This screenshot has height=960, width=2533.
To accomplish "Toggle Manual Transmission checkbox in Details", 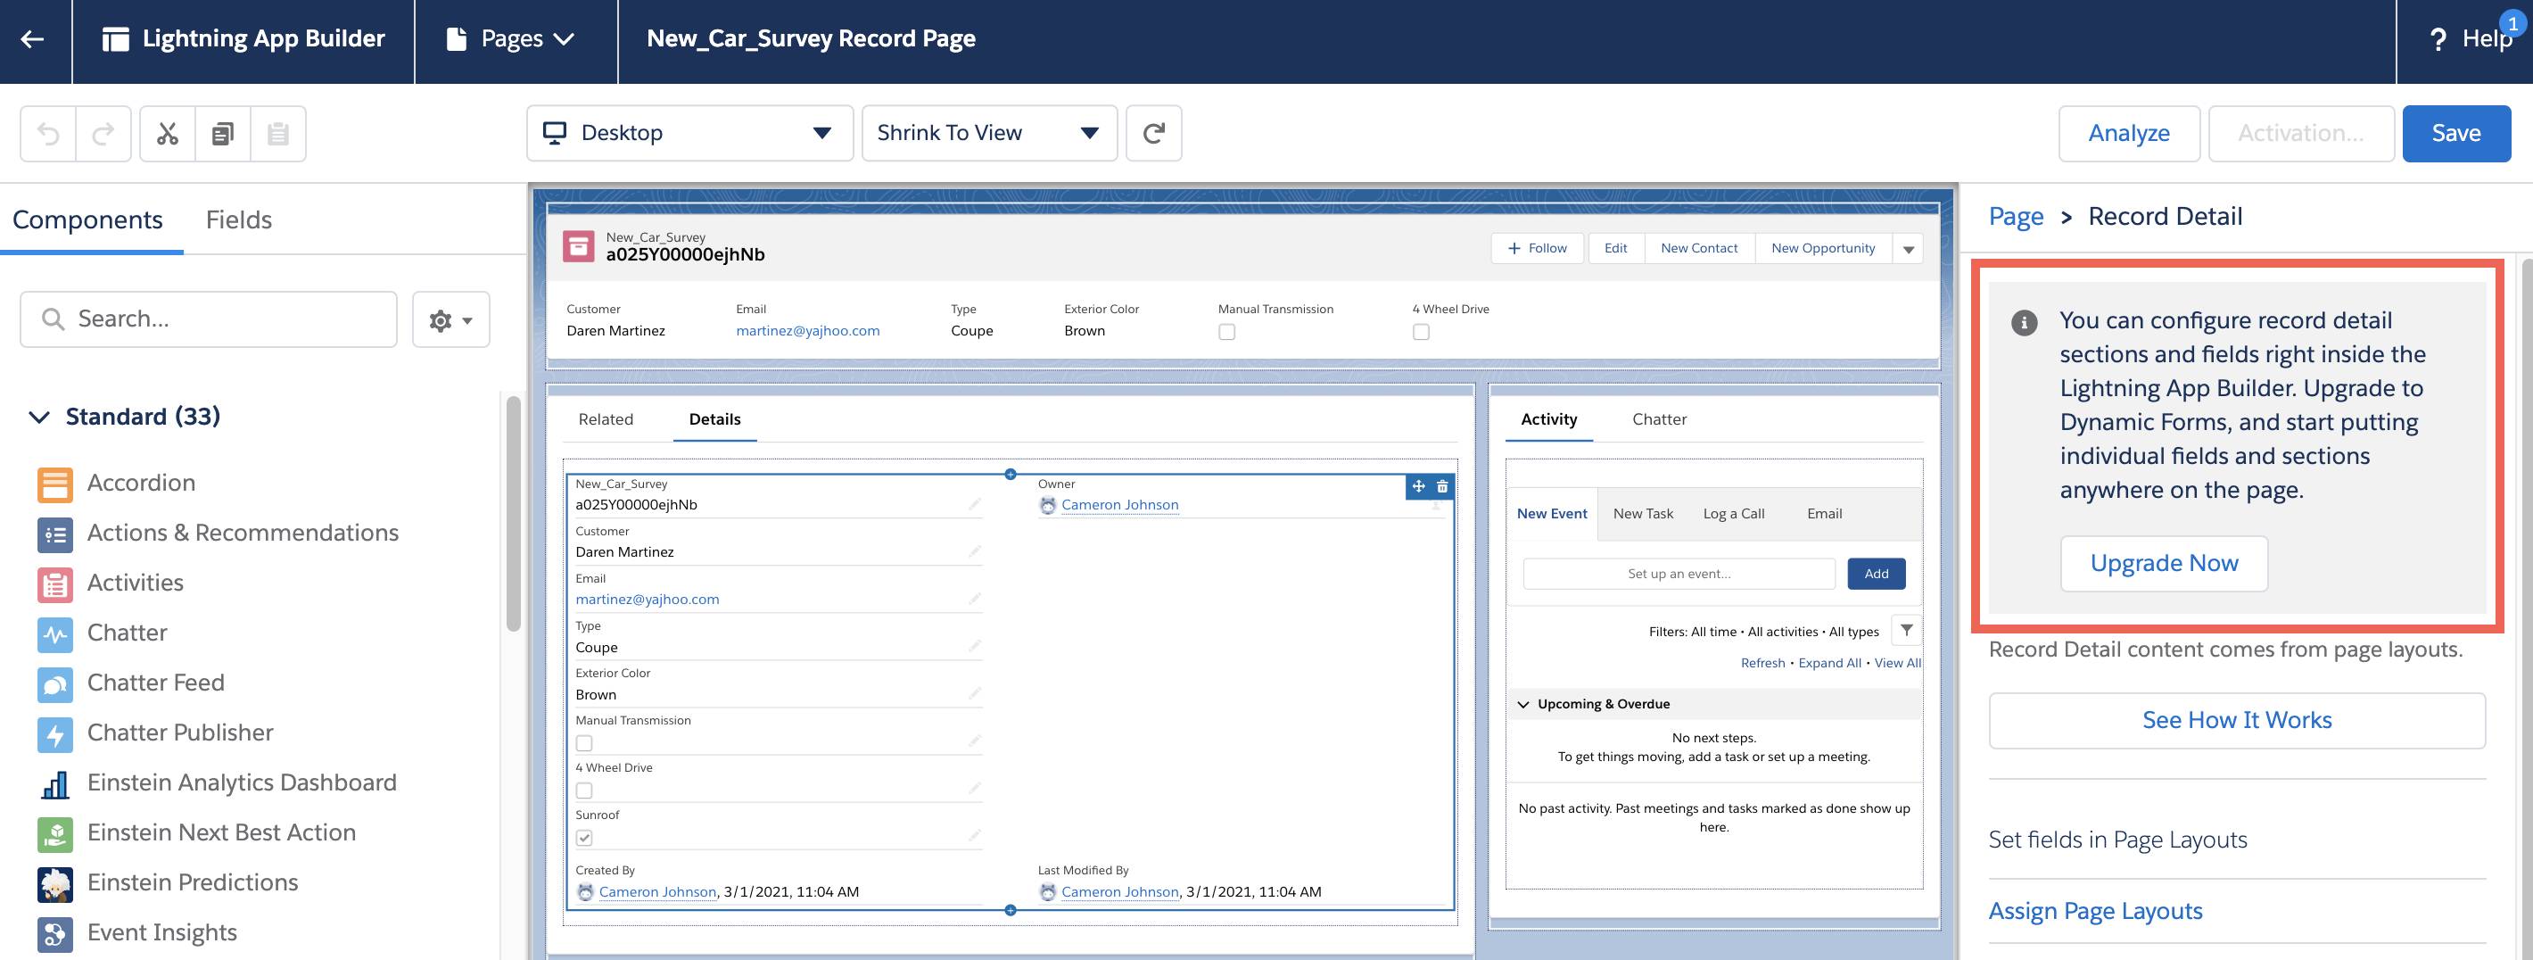I will 584,743.
